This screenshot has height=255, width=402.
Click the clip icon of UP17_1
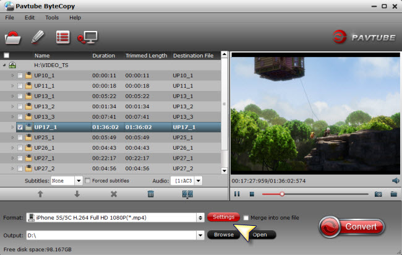(x=28, y=127)
